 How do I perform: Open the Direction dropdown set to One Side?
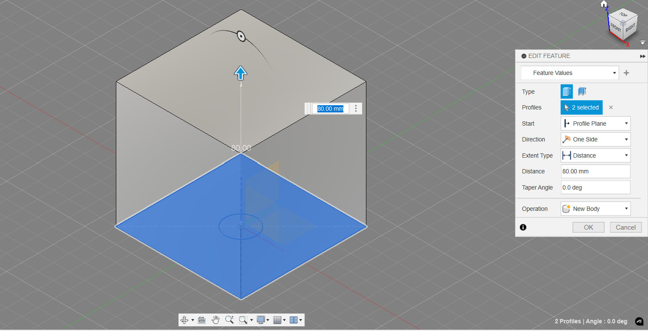[596, 139]
